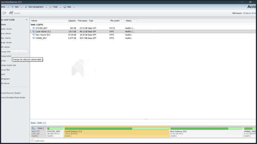This screenshot has width=257, height=144.
Task: Select the 'SYSTEM_DRV' volume row
Action: click(x=143, y=28)
